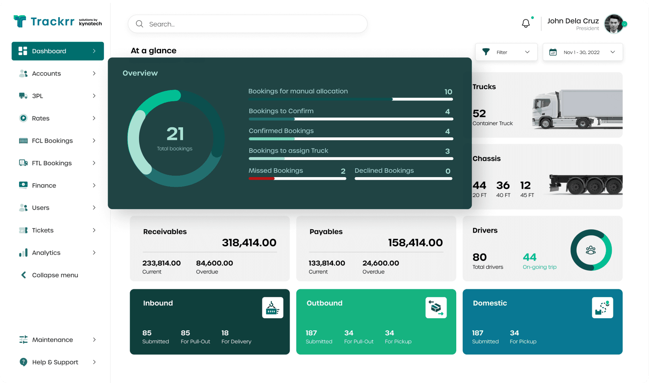Click inside the Search field
Screen dimensions: 649x383
pyautogui.click(x=247, y=24)
